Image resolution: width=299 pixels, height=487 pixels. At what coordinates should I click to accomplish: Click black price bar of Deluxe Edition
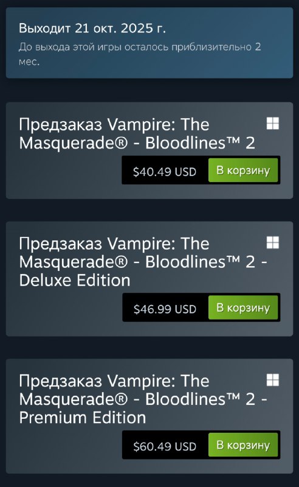point(201,307)
